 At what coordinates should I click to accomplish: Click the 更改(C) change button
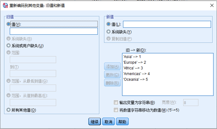pos(112,75)
